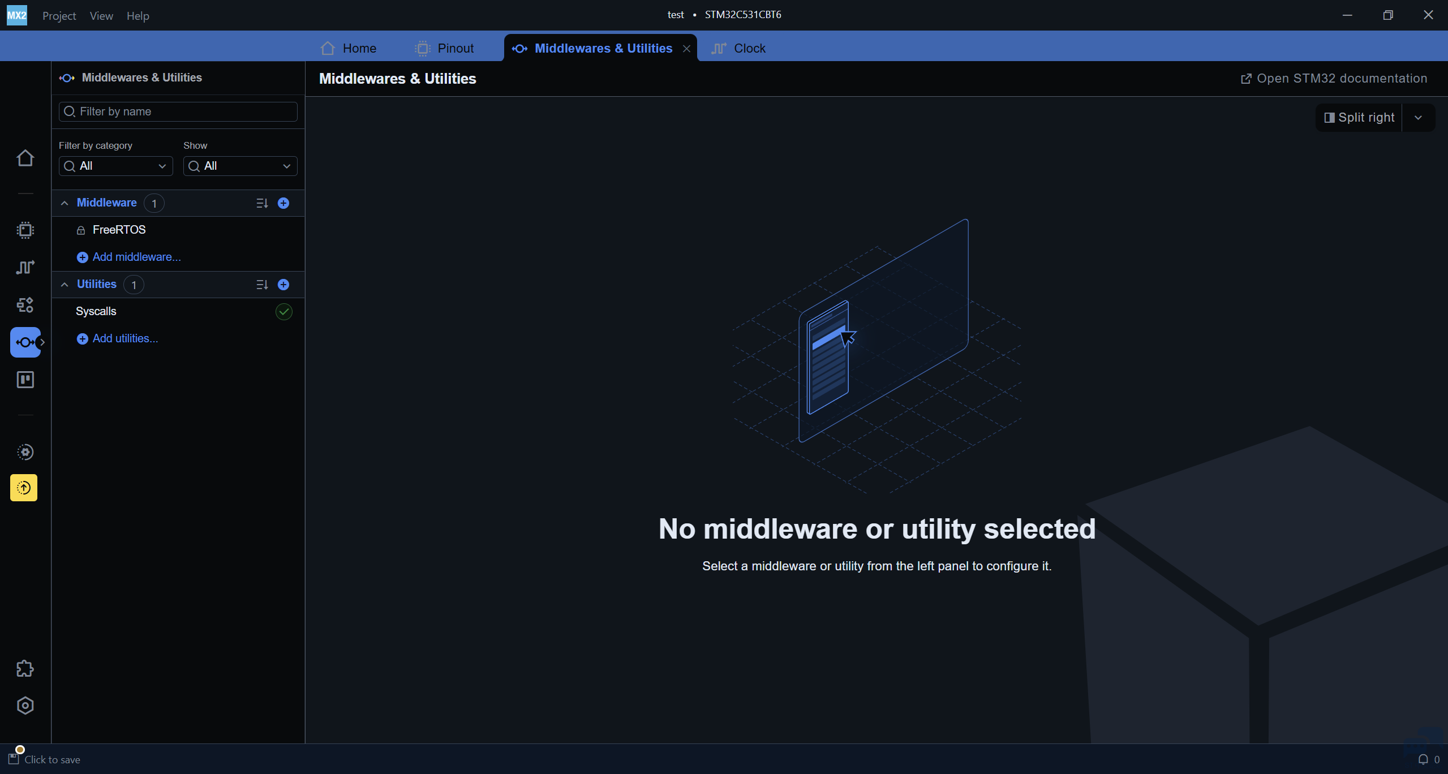Open Home icon in left sidebar

click(25, 158)
